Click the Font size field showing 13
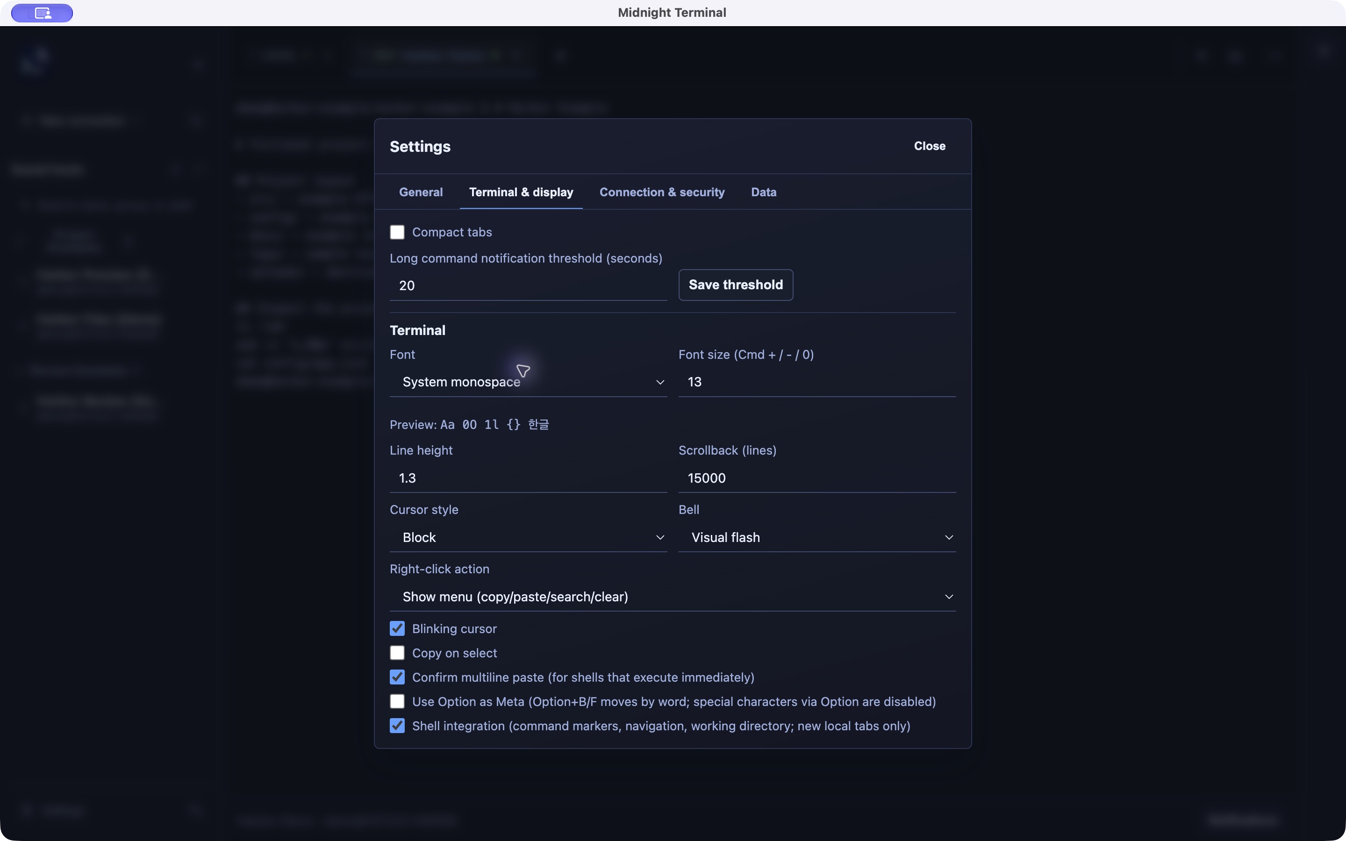This screenshot has width=1346, height=841. pos(816,382)
